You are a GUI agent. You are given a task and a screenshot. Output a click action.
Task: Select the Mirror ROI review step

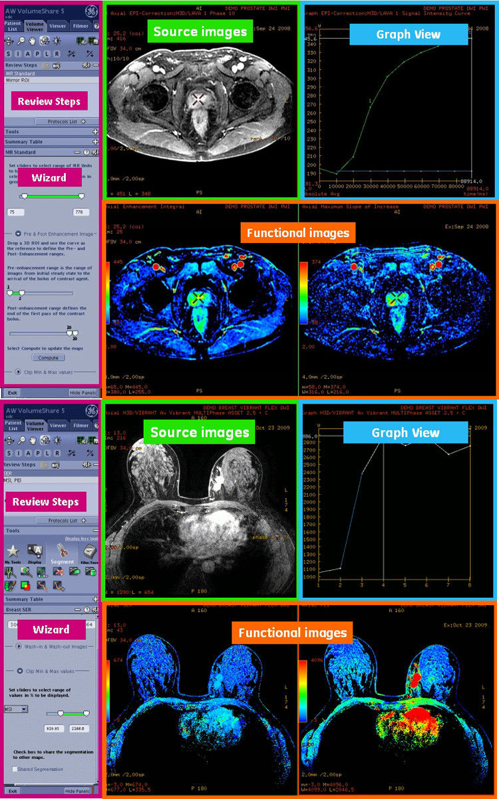(51, 81)
